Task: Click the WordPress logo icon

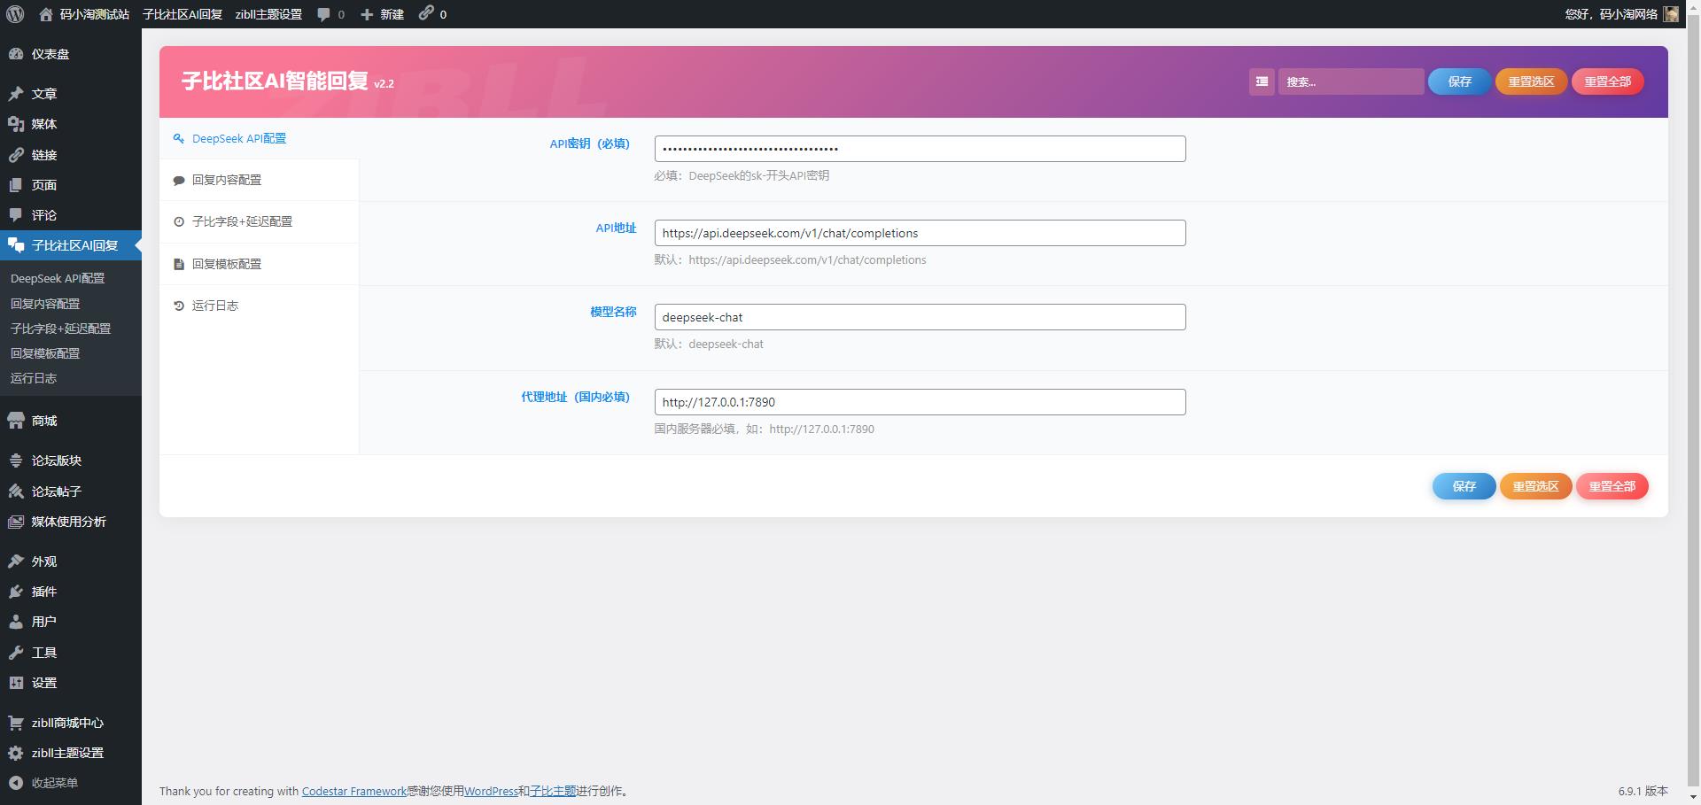Action: point(15,14)
